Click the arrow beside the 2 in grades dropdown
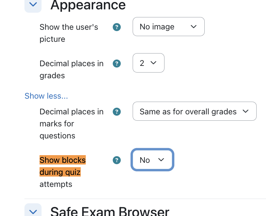This screenshot has height=216, width=266. point(153,63)
